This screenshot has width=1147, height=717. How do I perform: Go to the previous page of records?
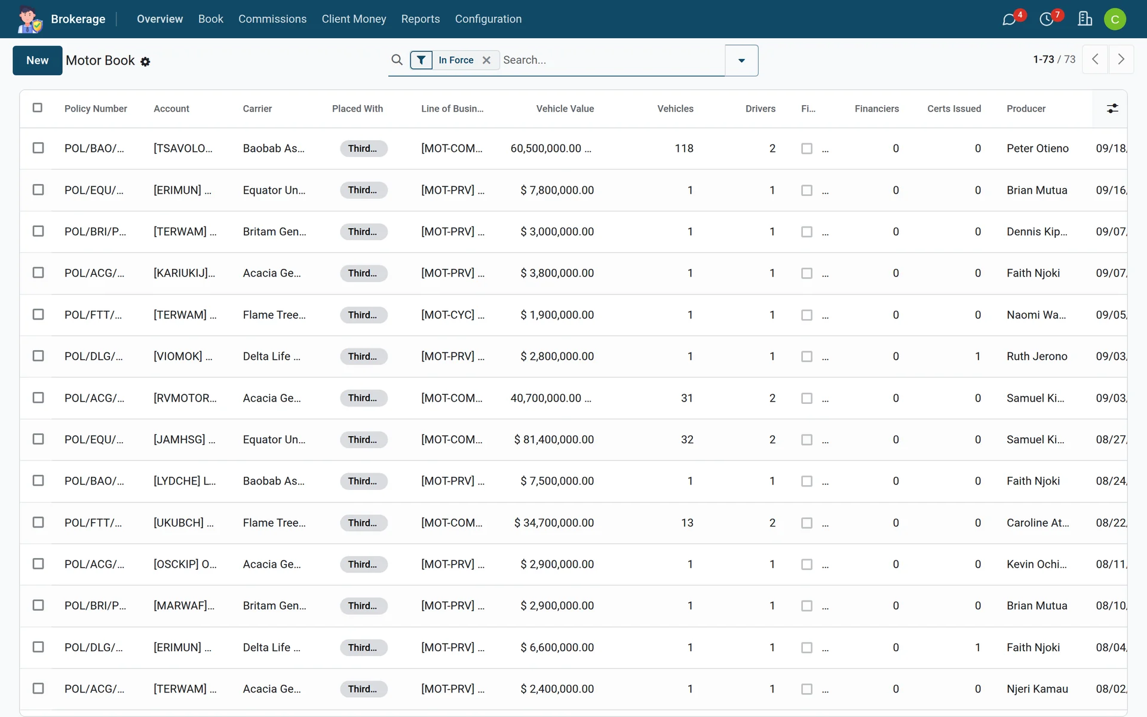1095,59
